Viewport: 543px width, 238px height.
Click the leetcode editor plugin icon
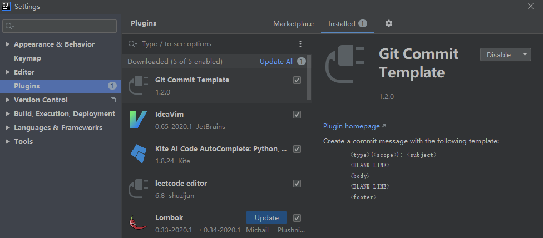pyautogui.click(x=137, y=189)
